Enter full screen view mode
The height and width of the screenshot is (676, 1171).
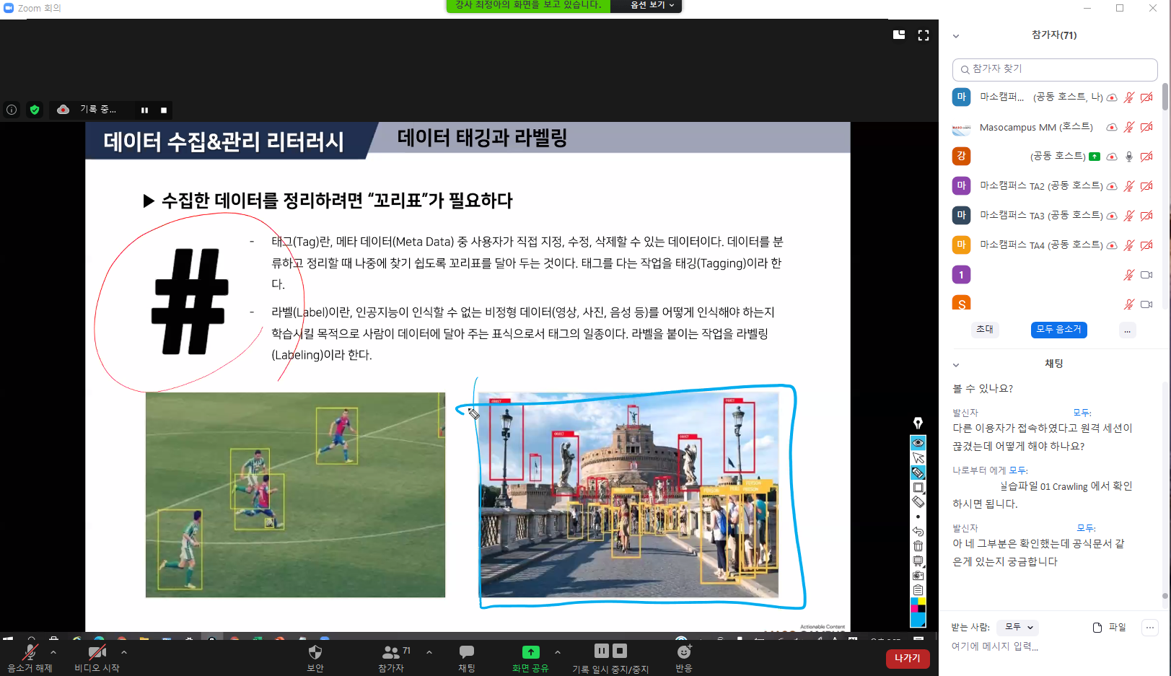(923, 35)
